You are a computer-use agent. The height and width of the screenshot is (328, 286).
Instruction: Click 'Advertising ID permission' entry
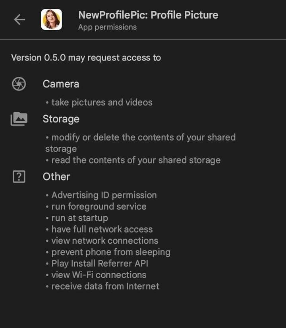click(104, 195)
